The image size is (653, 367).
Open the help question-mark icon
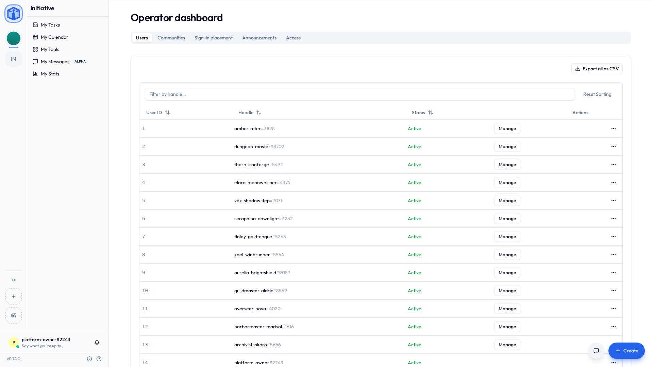pyautogui.click(x=99, y=359)
